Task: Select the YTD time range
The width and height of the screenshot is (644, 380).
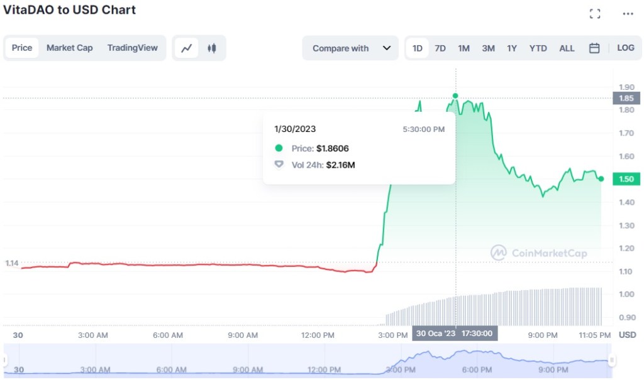Action: click(x=538, y=48)
